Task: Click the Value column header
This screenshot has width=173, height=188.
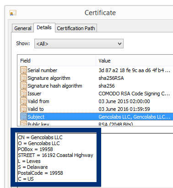Action: tap(135, 61)
